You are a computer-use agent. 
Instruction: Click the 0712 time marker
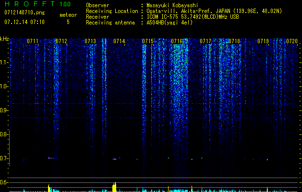(x=61, y=41)
